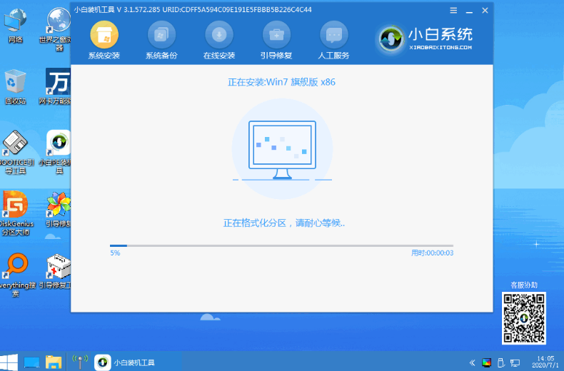Select the 系统安装 tab icon
Screen dimensions: 564x371
coord(104,34)
